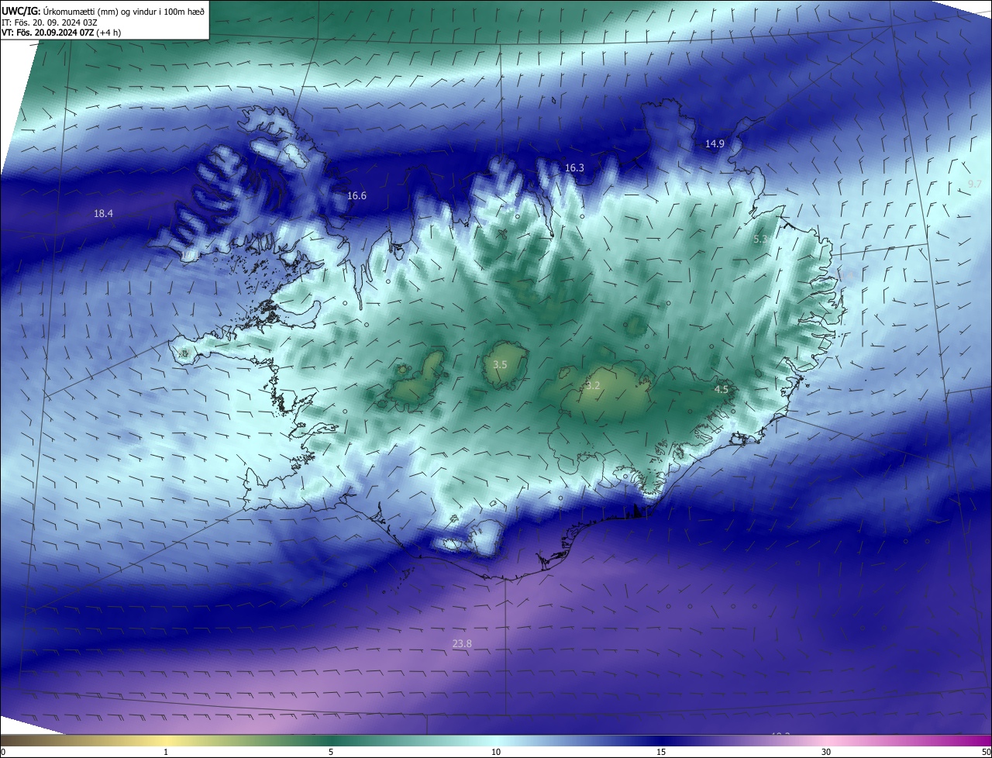Click the colorbar tick label 0
The height and width of the screenshot is (758, 992).
[x=3, y=752]
